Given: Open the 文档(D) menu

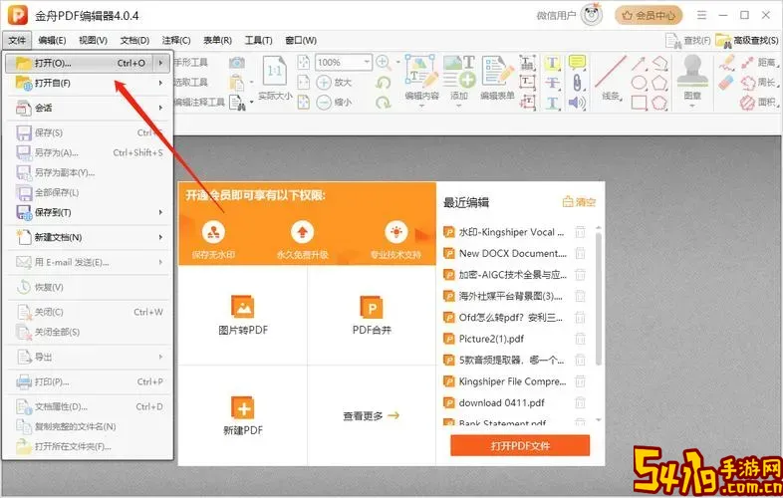Looking at the screenshot, I should 134,41.
